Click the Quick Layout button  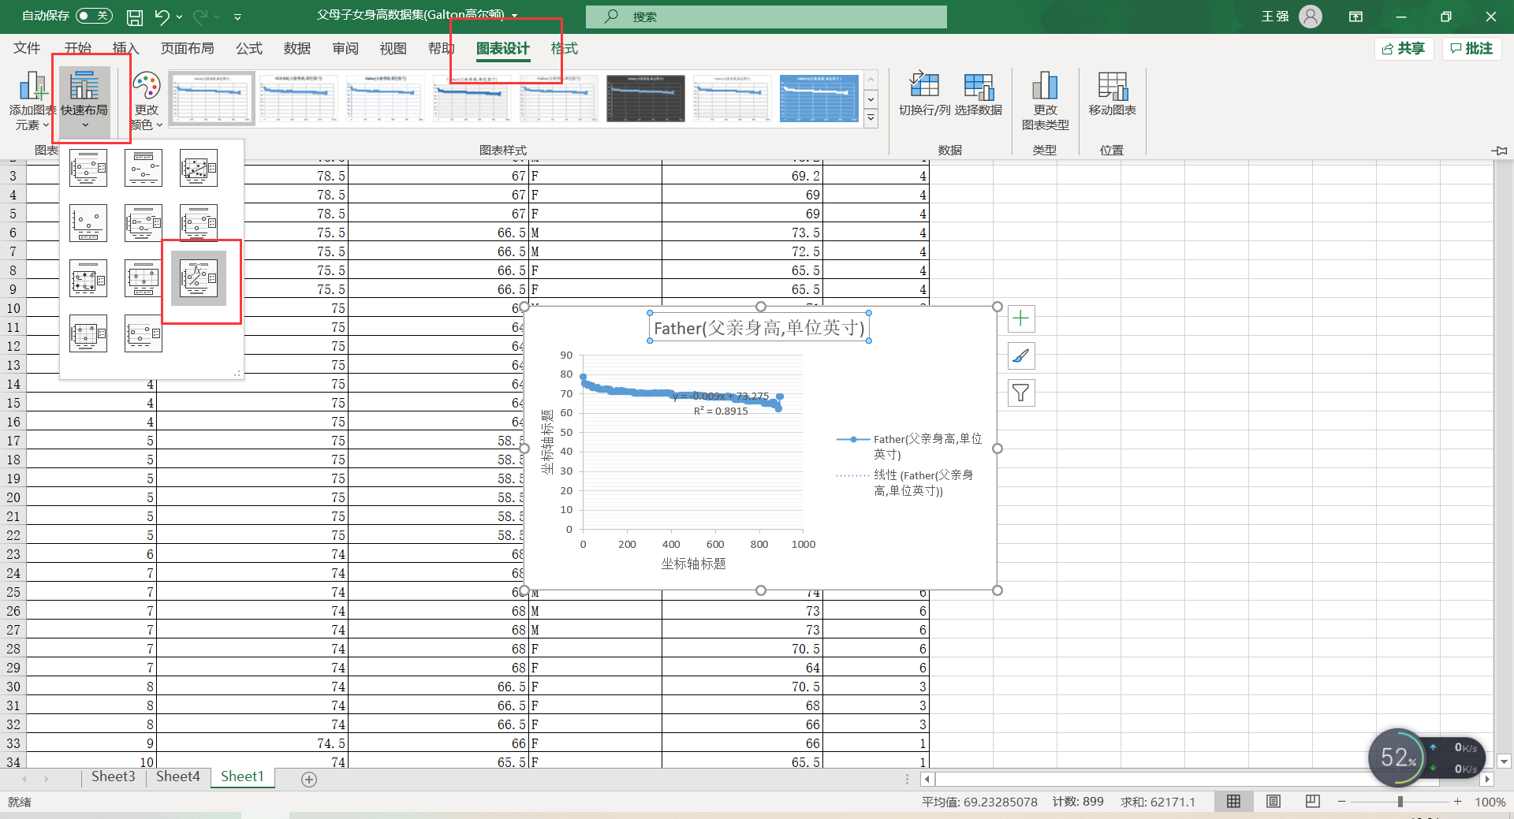[x=84, y=101]
